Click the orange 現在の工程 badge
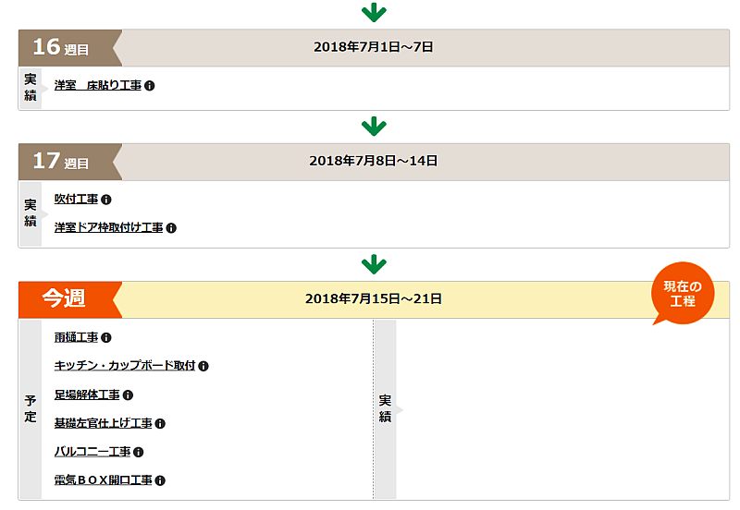 pos(683,294)
